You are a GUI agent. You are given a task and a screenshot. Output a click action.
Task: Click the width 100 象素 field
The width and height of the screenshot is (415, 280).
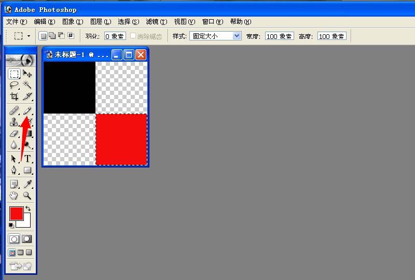pyautogui.click(x=279, y=36)
